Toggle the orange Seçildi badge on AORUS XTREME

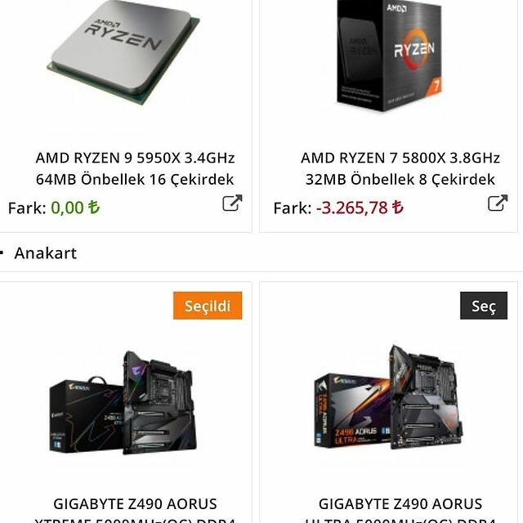(208, 306)
